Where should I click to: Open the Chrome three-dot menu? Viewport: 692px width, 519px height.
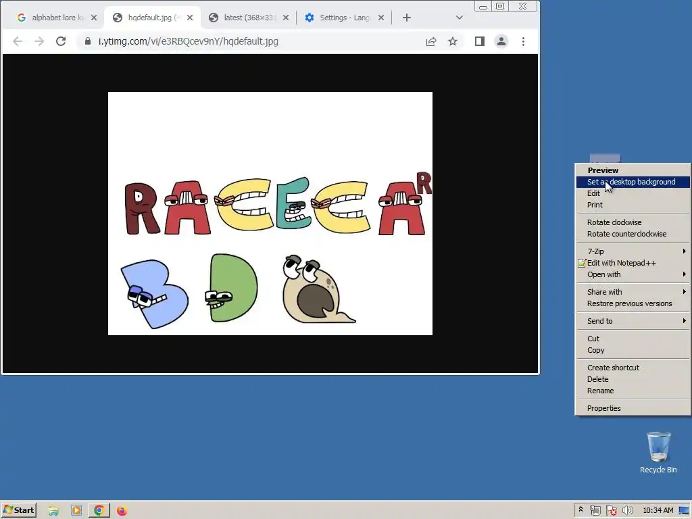point(524,41)
